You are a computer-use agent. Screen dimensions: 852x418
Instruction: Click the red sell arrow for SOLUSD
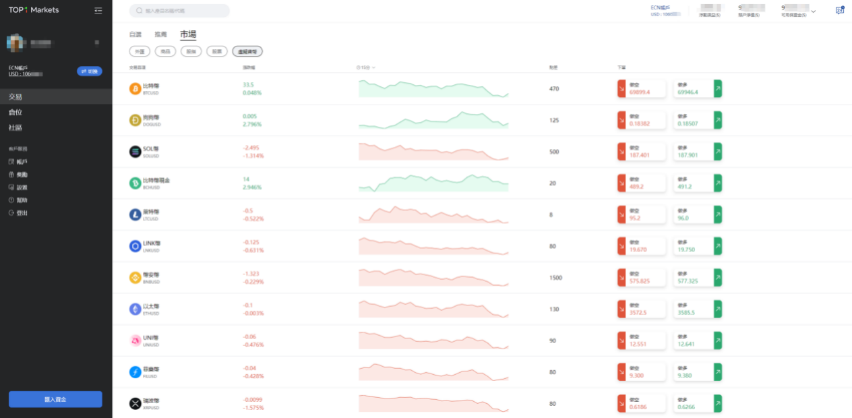621,152
